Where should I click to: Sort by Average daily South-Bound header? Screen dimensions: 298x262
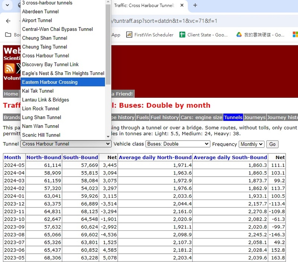coord(230,157)
